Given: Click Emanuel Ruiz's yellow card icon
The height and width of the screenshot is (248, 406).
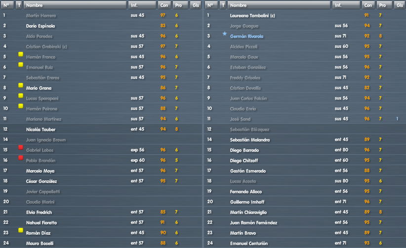Looking at the screenshot, I should click(21, 65).
